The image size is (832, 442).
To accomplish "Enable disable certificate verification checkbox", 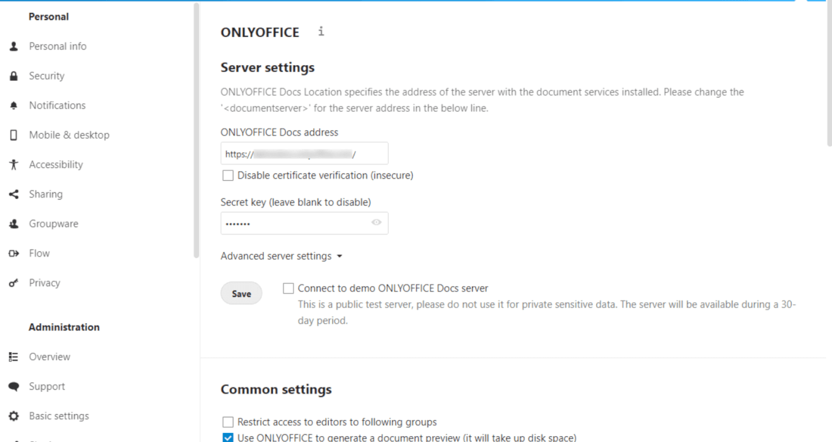I will (227, 175).
